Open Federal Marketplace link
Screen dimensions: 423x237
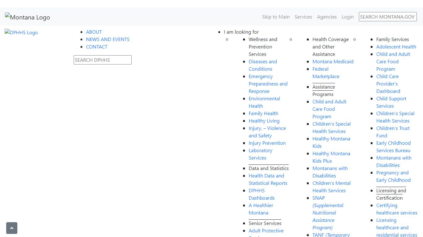click(x=326, y=73)
